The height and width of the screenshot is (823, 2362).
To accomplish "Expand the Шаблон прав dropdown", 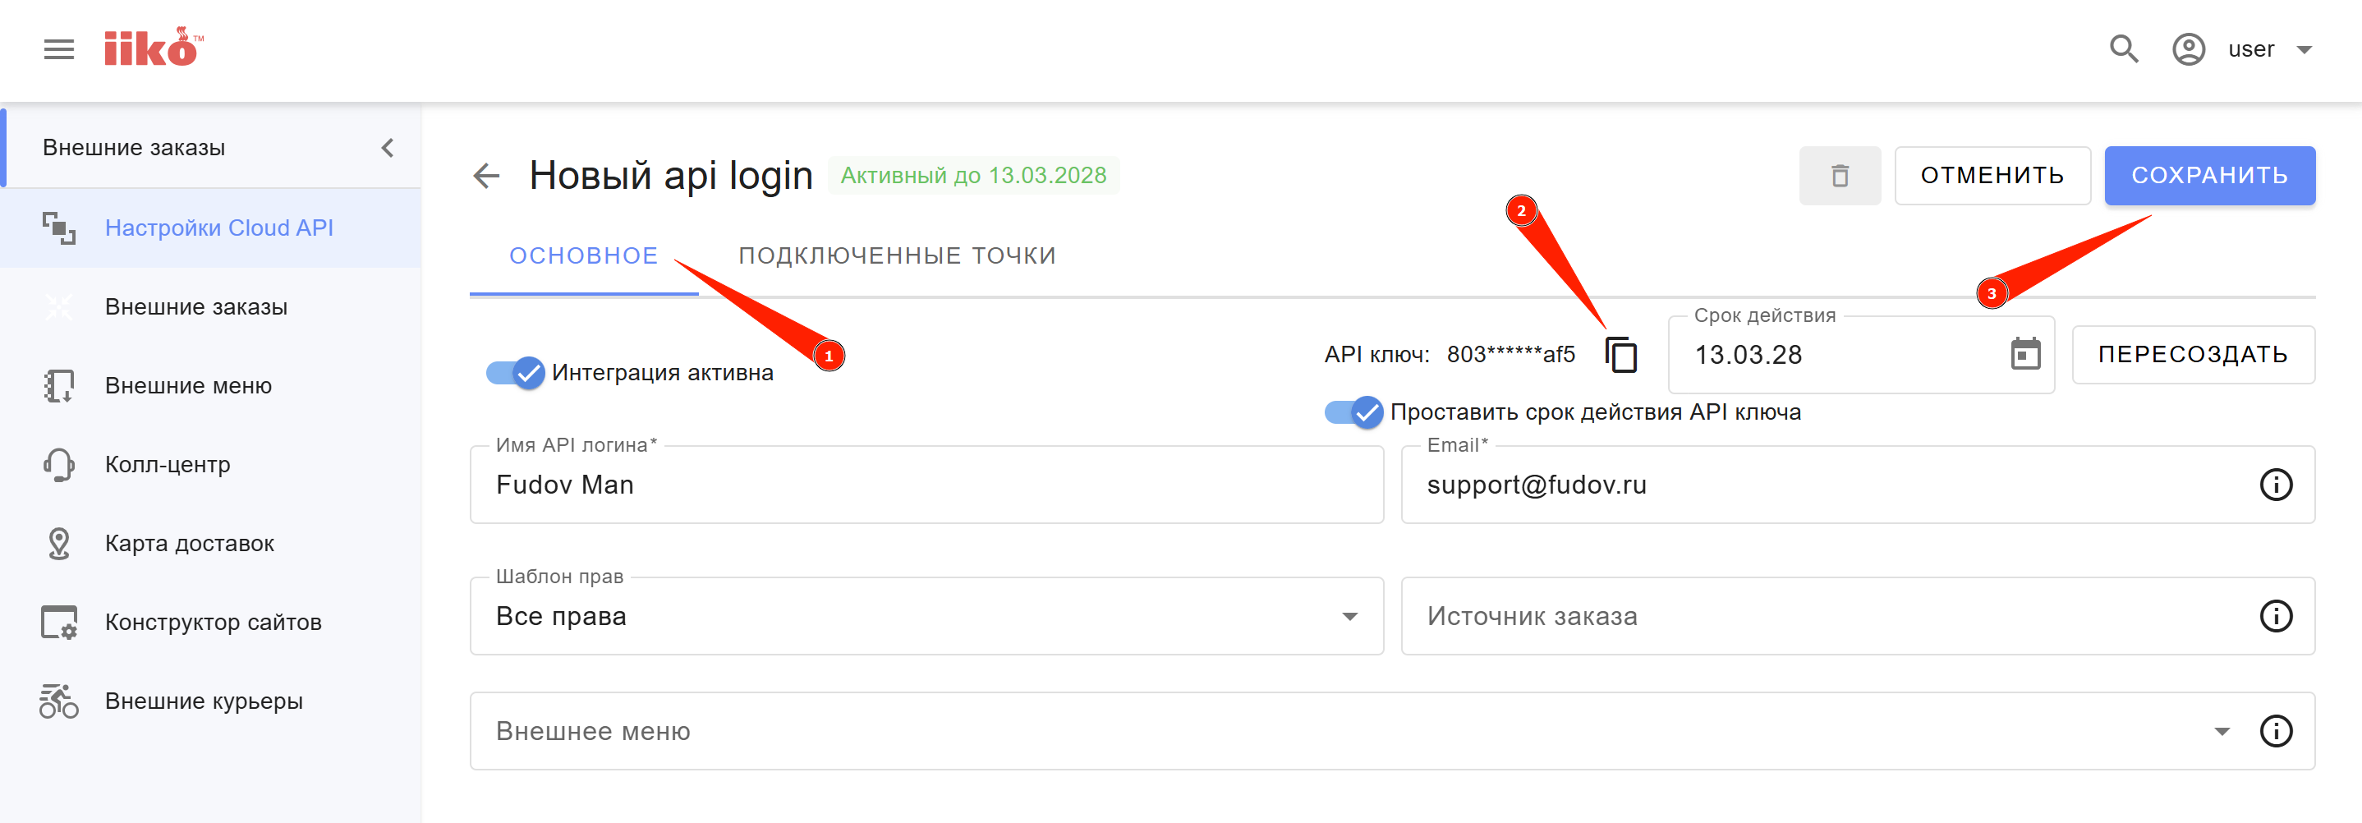I will tap(1349, 617).
